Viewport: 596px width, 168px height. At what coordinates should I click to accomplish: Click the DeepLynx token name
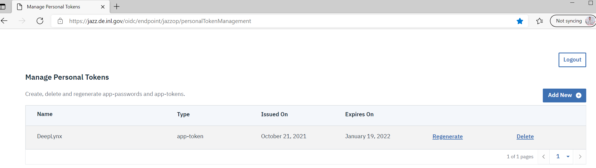50,136
